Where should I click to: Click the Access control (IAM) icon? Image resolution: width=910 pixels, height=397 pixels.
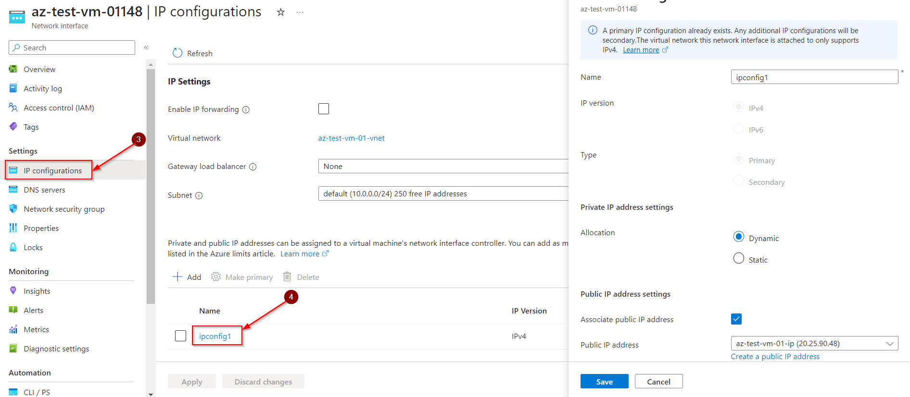point(13,108)
